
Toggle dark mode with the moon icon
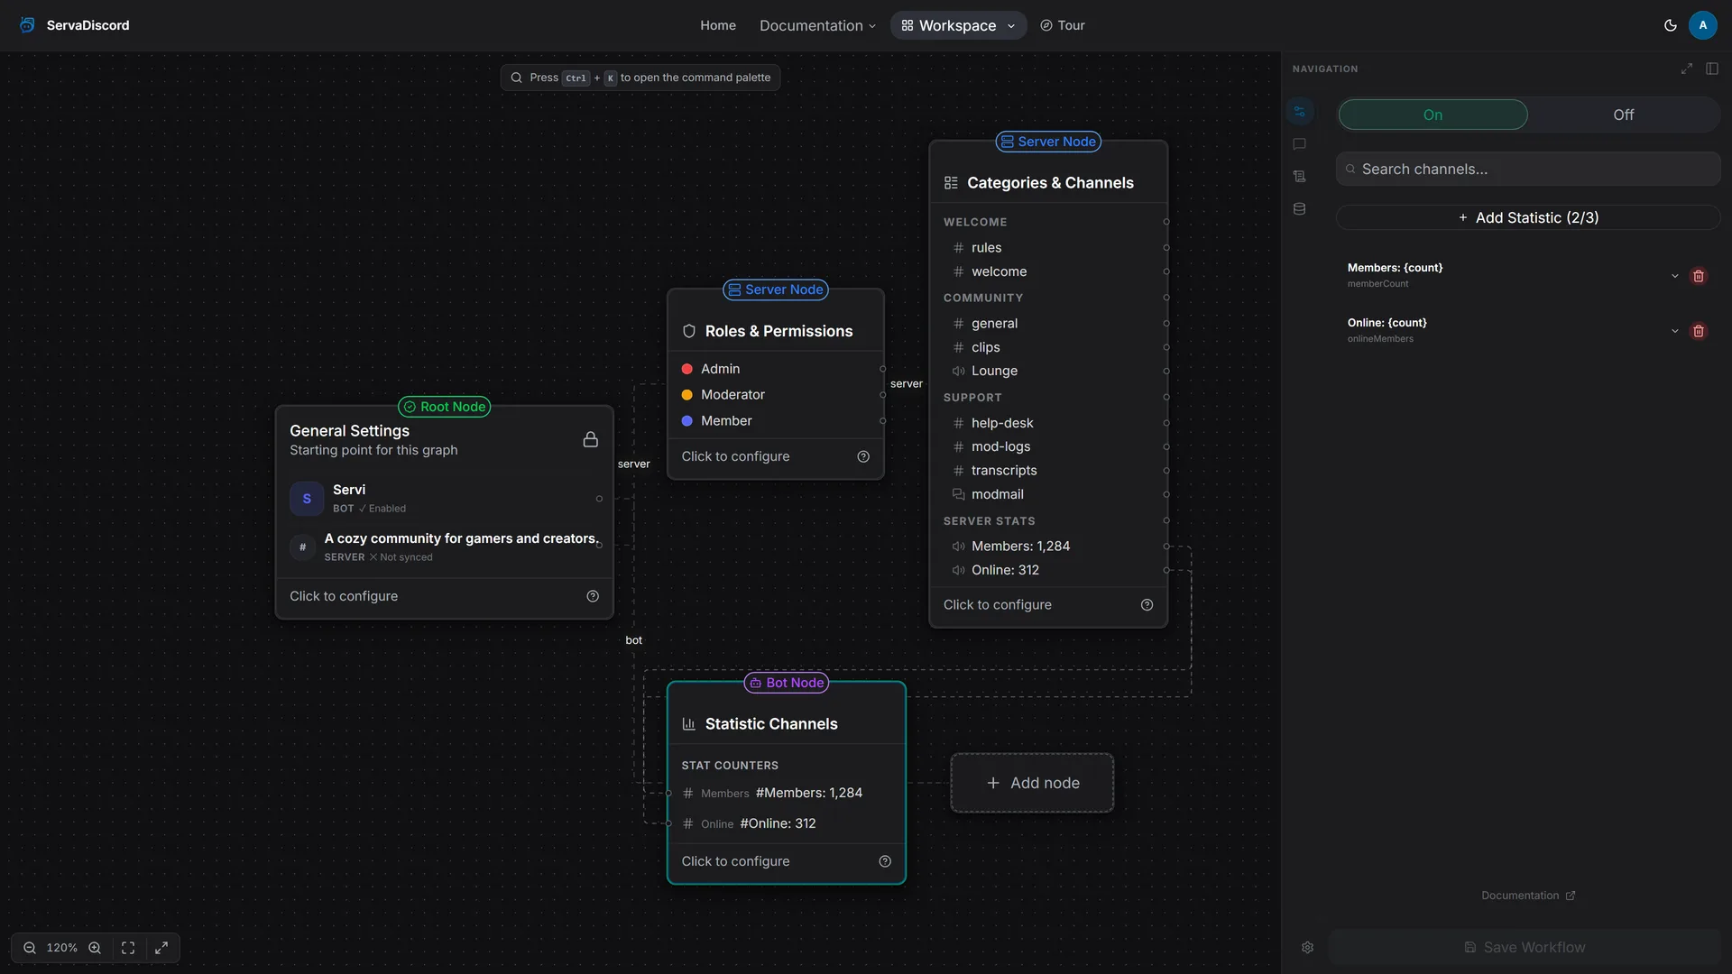coord(1670,25)
